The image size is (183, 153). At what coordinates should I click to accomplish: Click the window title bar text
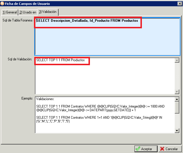[x=27, y=3]
